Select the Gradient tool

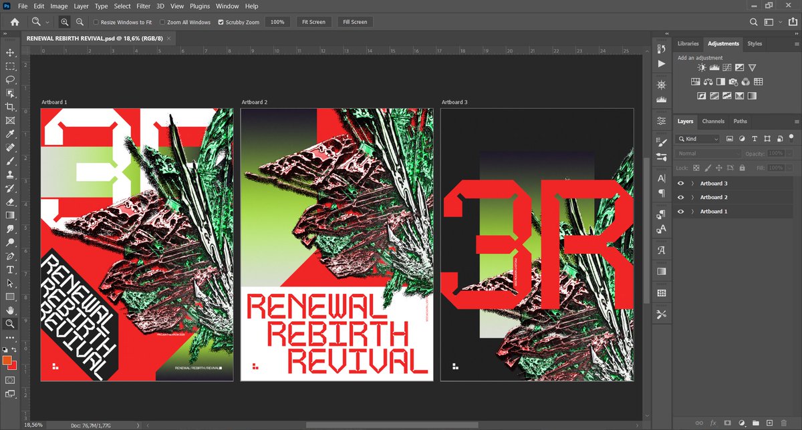point(10,215)
